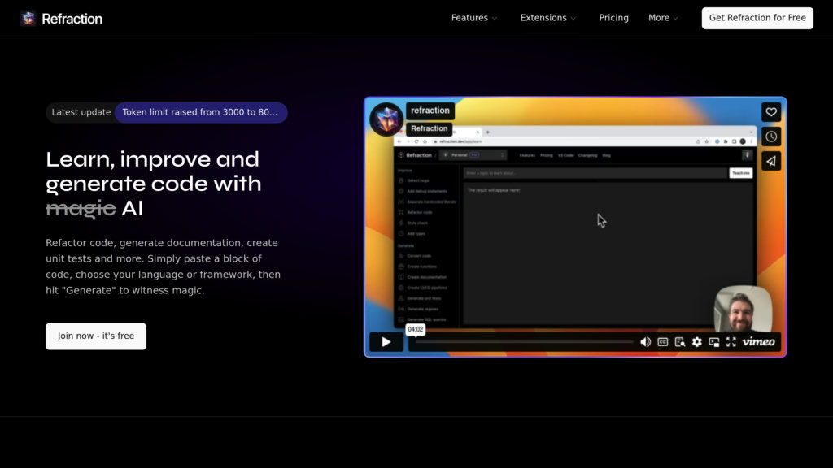Click the Join now - it's free button
This screenshot has width=833, height=468.
(x=96, y=336)
